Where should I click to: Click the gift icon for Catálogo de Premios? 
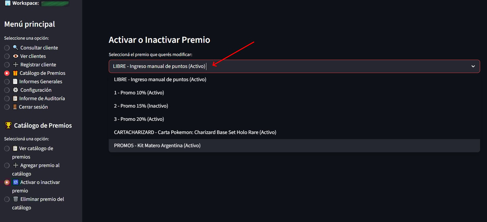(15, 73)
